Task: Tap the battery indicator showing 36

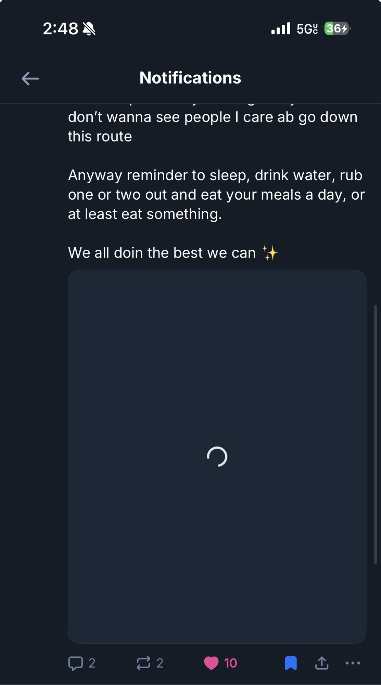Action: [x=337, y=28]
